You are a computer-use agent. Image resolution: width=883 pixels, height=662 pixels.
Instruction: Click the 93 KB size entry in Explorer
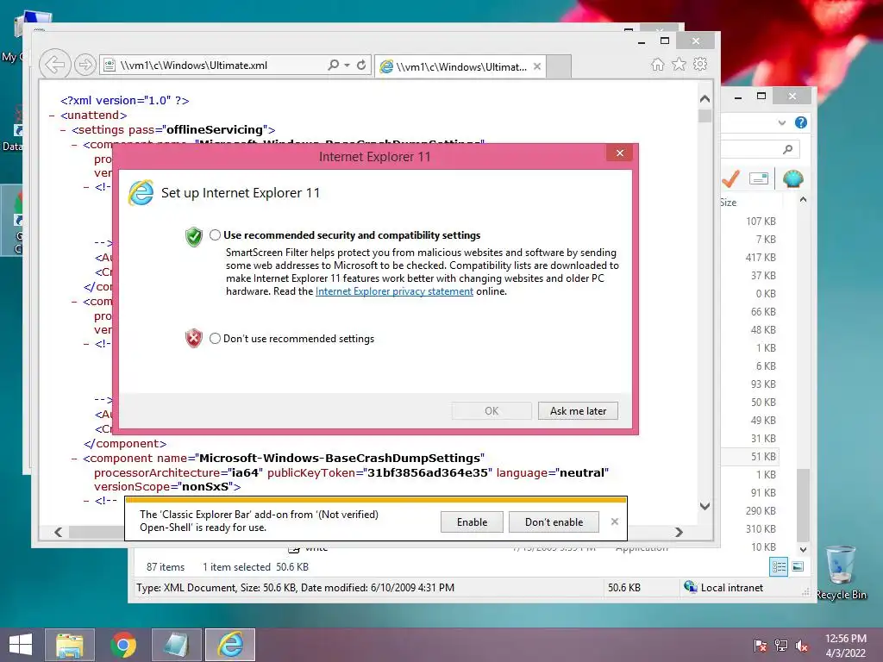coord(763,384)
